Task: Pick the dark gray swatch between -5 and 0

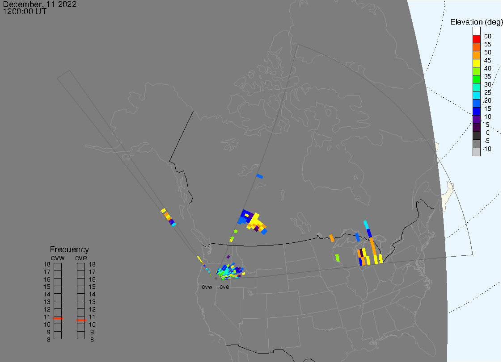Action: pyautogui.click(x=476, y=136)
